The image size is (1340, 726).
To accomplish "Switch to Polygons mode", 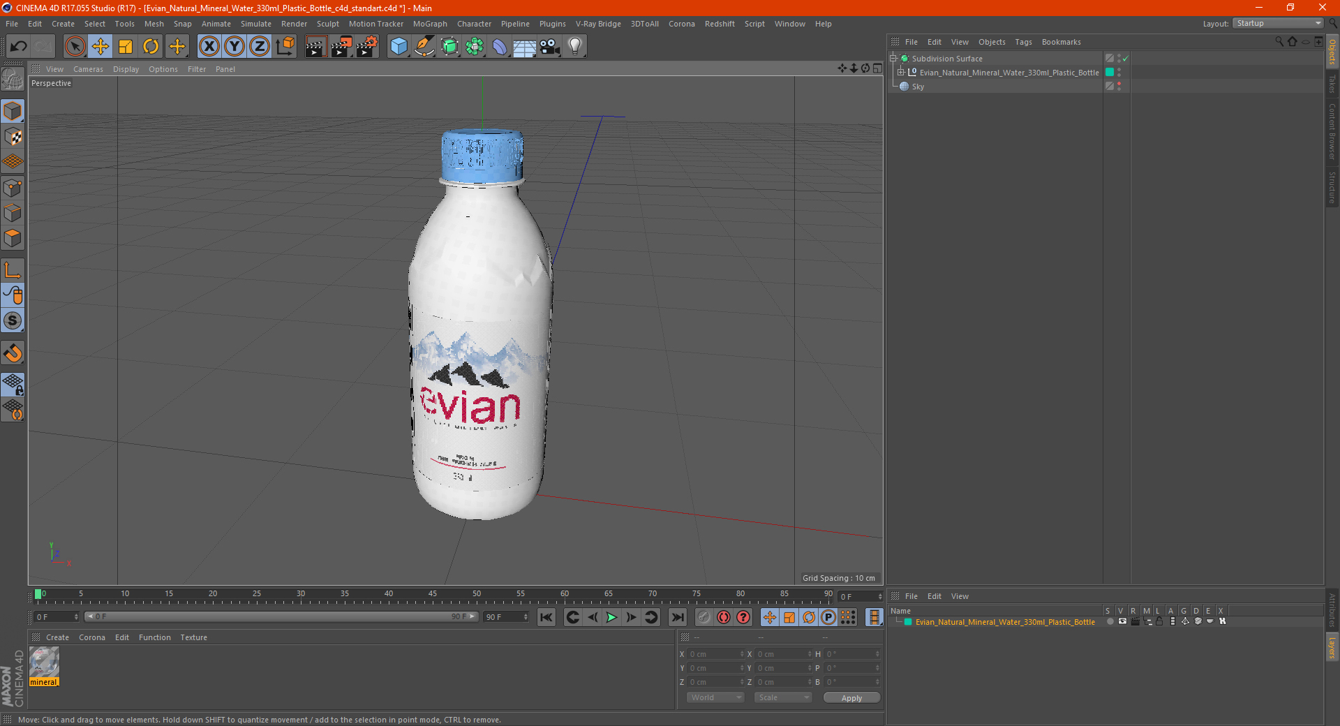I will [x=13, y=238].
